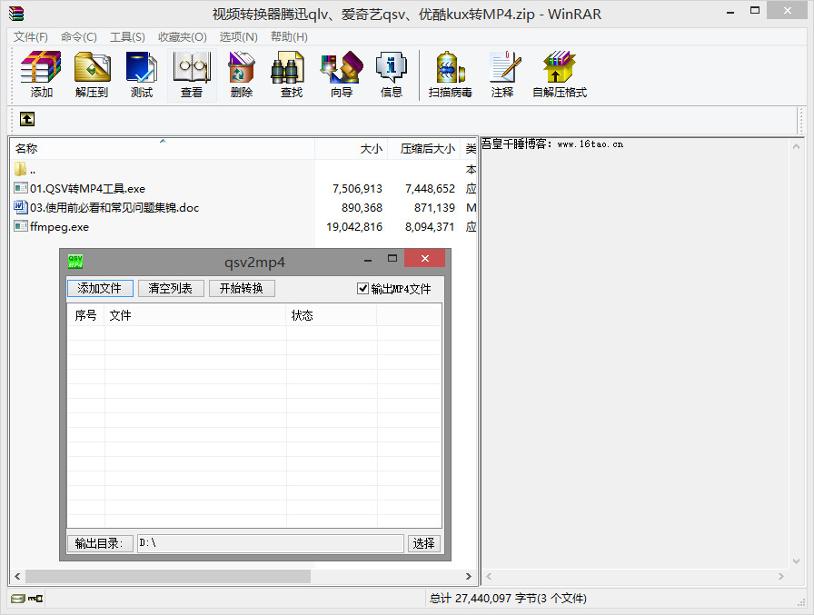The height and width of the screenshot is (615, 814).
Task: Sort by the 名称 column header
Action: (27, 149)
